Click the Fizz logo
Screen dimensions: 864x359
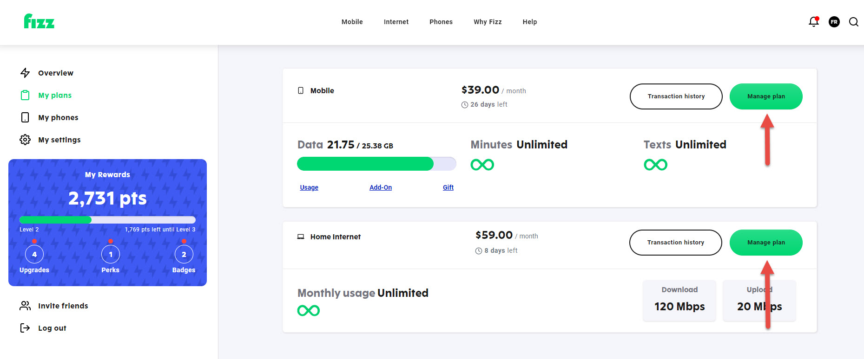click(39, 21)
